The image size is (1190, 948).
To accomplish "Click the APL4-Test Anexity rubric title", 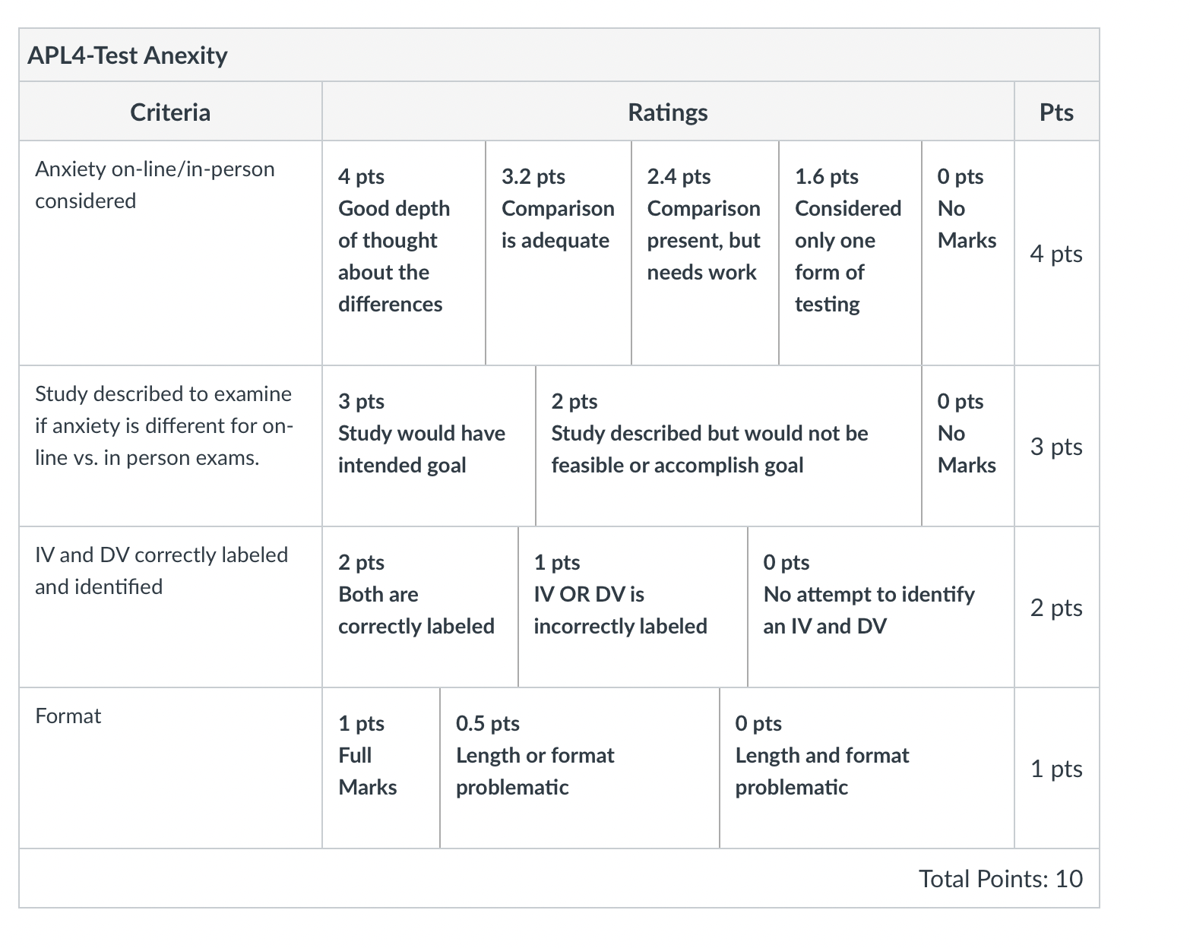I will 128,55.
